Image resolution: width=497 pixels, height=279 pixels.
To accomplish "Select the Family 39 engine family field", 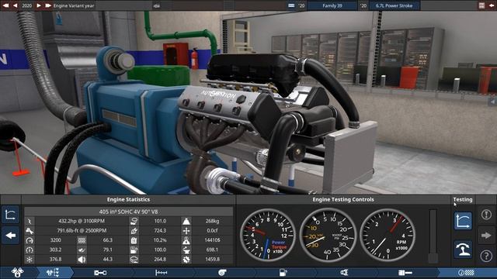I will (332, 5).
